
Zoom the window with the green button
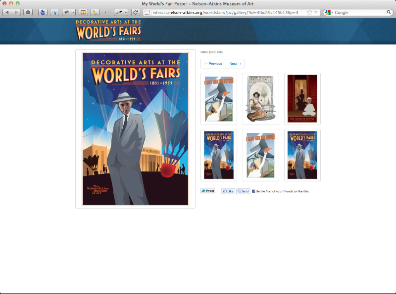pyautogui.click(x=17, y=3)
